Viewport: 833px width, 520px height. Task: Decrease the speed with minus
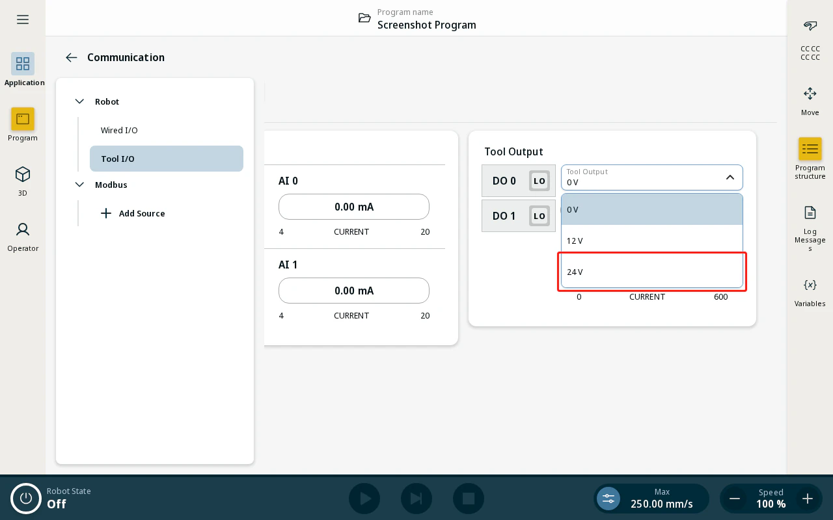click(x=735, y=499)
